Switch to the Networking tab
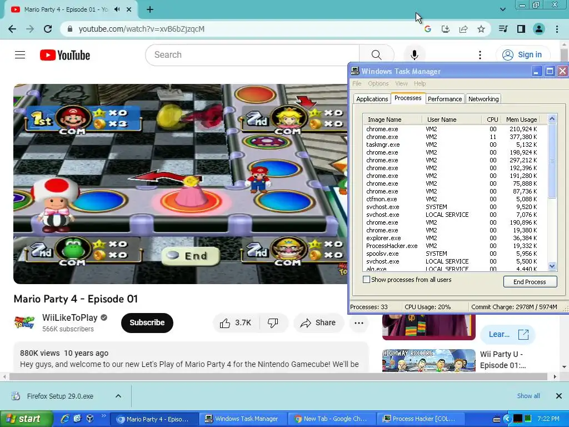This screenshot has height=427, width=569. click(483, 99)
